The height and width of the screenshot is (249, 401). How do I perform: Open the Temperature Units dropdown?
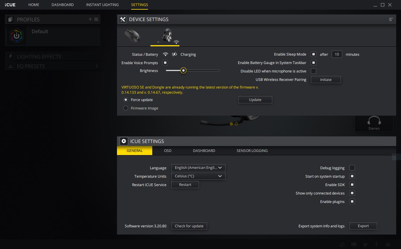pos(198,176)
